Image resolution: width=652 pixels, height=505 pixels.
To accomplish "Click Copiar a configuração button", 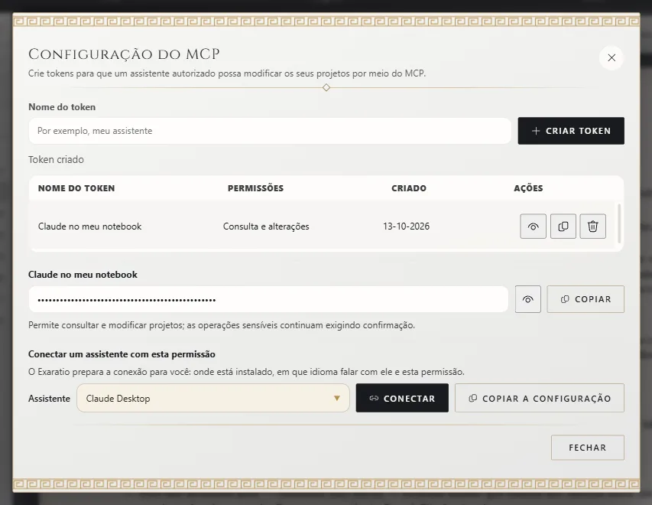I will (540, 398).
